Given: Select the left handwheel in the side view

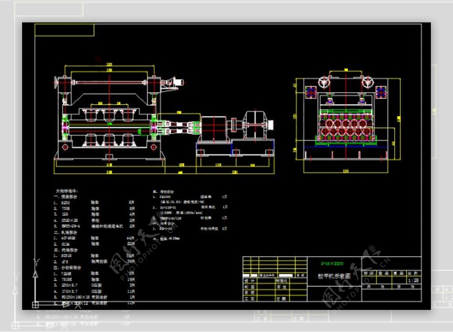Looking at the screenshot, I should tap(324, 82).
